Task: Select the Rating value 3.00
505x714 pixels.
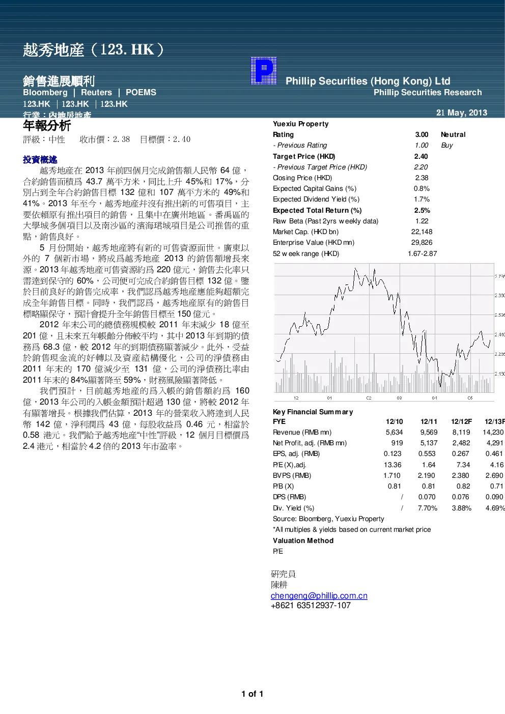Action: [422, 134]
